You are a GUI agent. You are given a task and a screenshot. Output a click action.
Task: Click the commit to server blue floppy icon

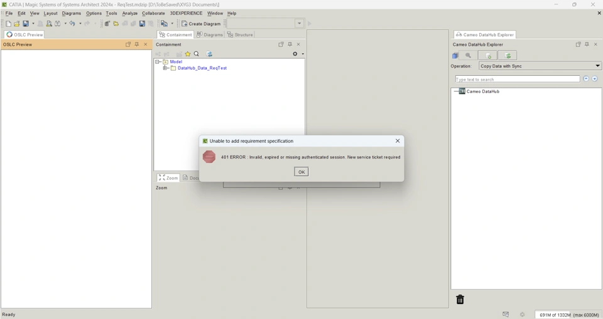pyautogui.click(x=142, y=24)
